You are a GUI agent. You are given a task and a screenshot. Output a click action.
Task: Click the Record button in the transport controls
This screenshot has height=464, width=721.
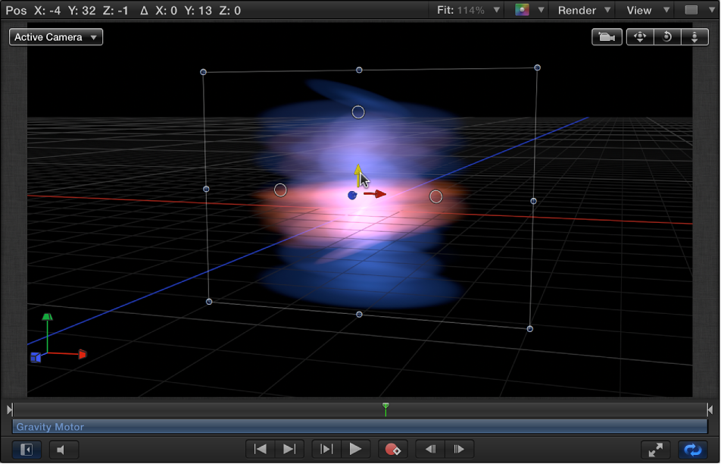tap(393, 449)
